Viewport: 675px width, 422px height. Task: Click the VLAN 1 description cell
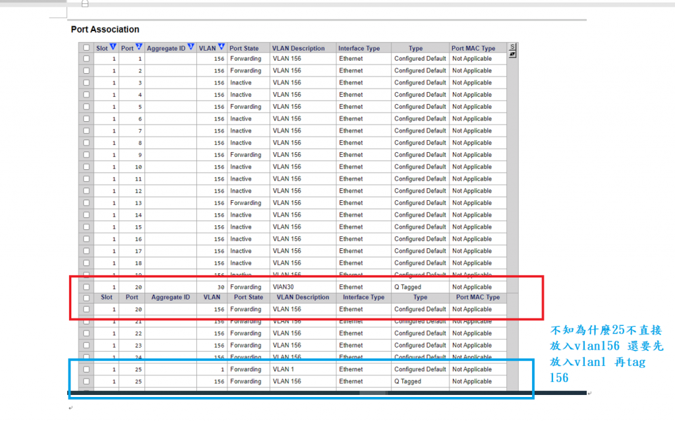coord(283,369)
